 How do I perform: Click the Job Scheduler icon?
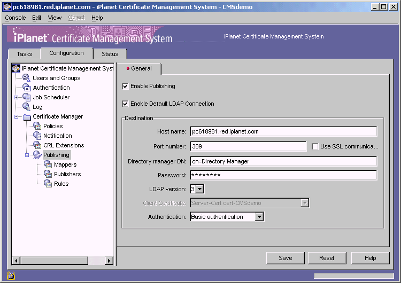27,97
